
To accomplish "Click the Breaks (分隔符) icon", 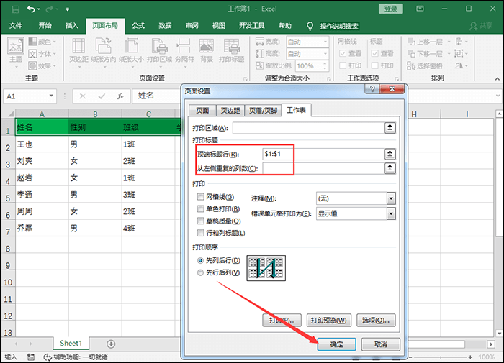I will [184, 46].
